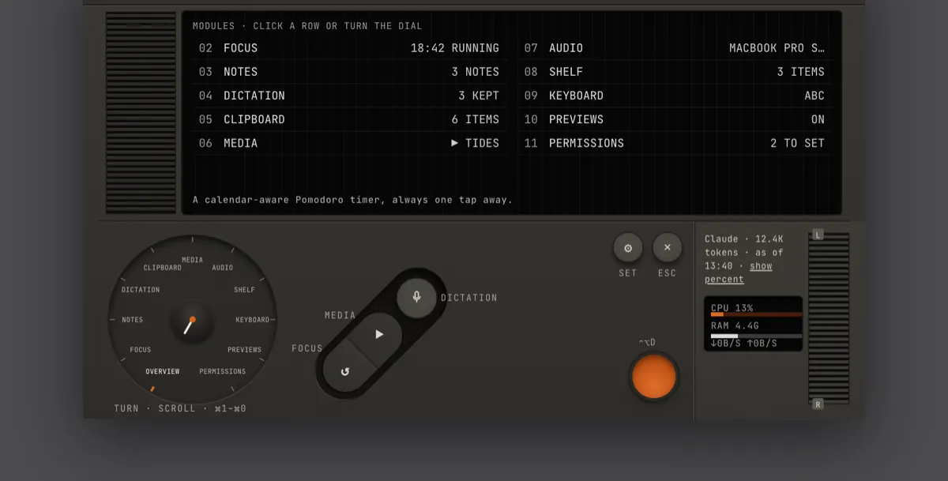Open the 09 Keyboard module row
The image size is (948, 481).
click(675, 96)
